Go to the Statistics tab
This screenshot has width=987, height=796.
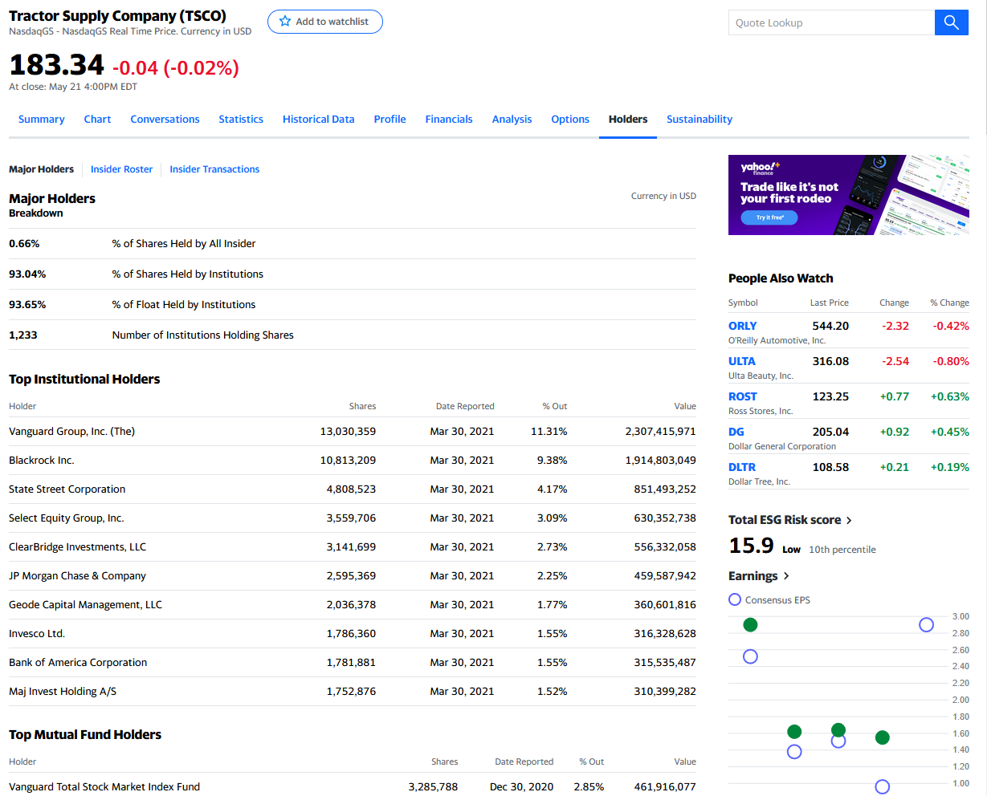click(x=241, y=119)
